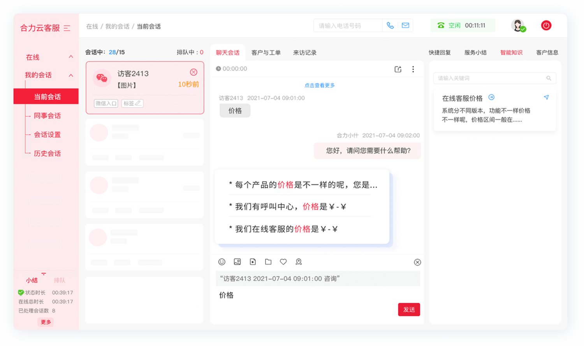
Task: Collapse the 在线 sidebar section
Action: click(71, 57)
